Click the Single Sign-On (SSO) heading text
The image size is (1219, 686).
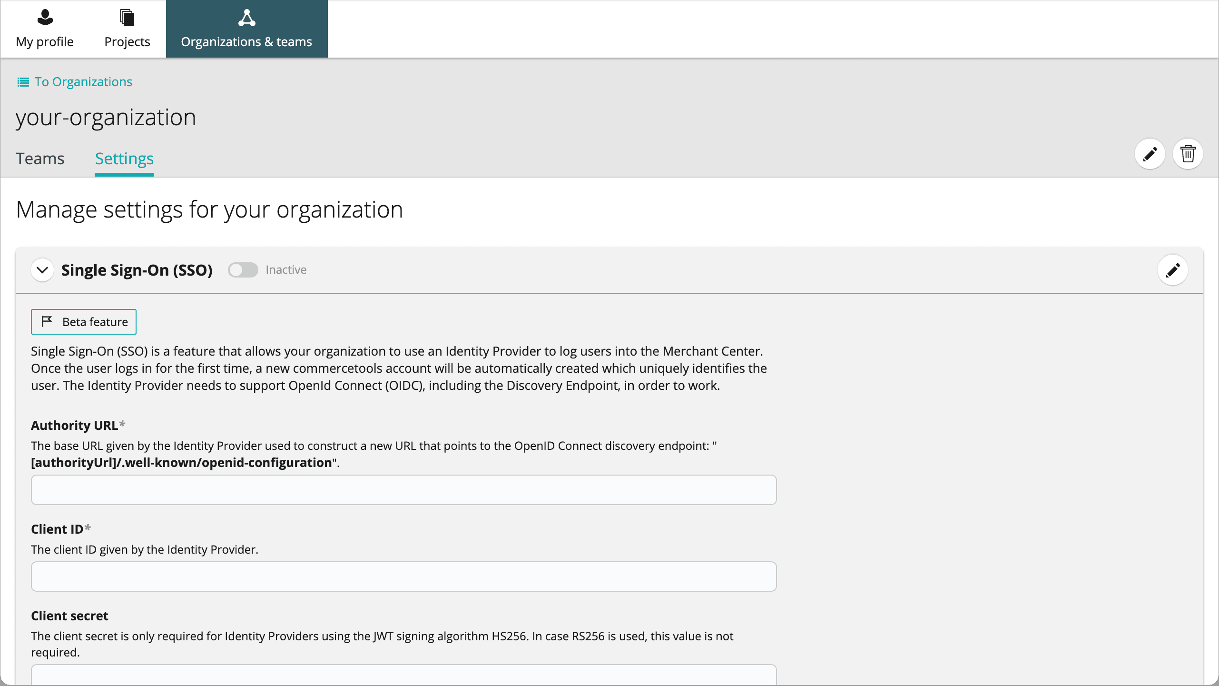pyautogui.click(x=137, y=270)
